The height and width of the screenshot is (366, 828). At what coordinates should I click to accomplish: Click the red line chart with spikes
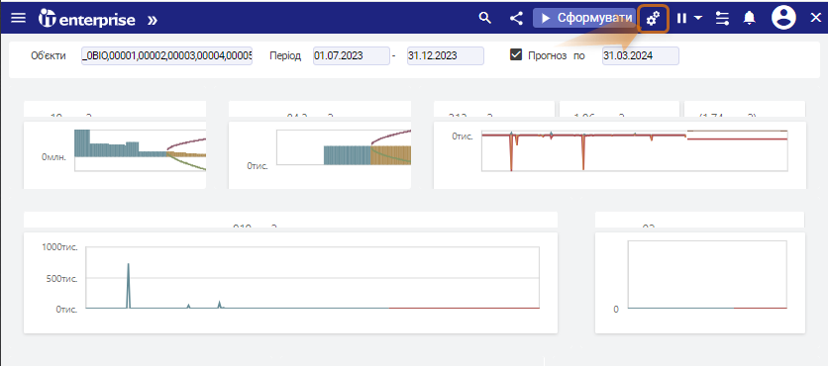click(619, 154)
